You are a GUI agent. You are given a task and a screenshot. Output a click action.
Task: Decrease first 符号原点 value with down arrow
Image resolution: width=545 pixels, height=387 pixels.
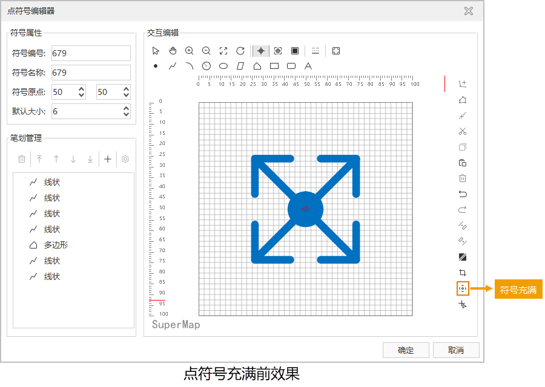pyautogui.click(x=81, y=95)
